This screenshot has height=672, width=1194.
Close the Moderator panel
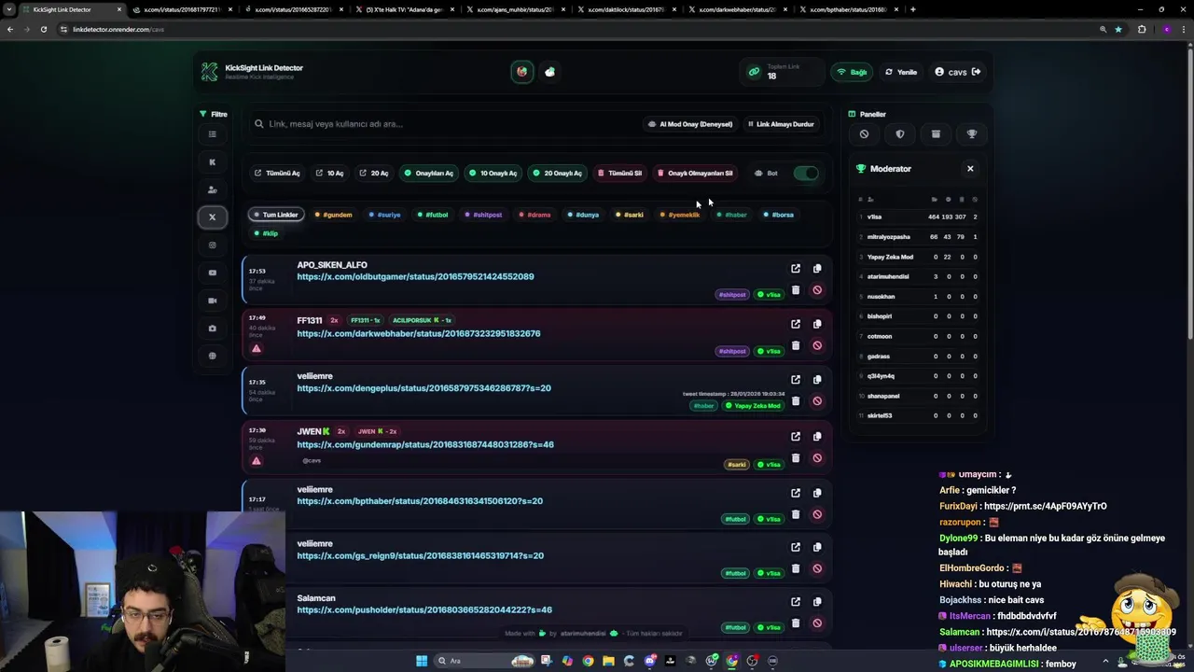click(970, 169)
